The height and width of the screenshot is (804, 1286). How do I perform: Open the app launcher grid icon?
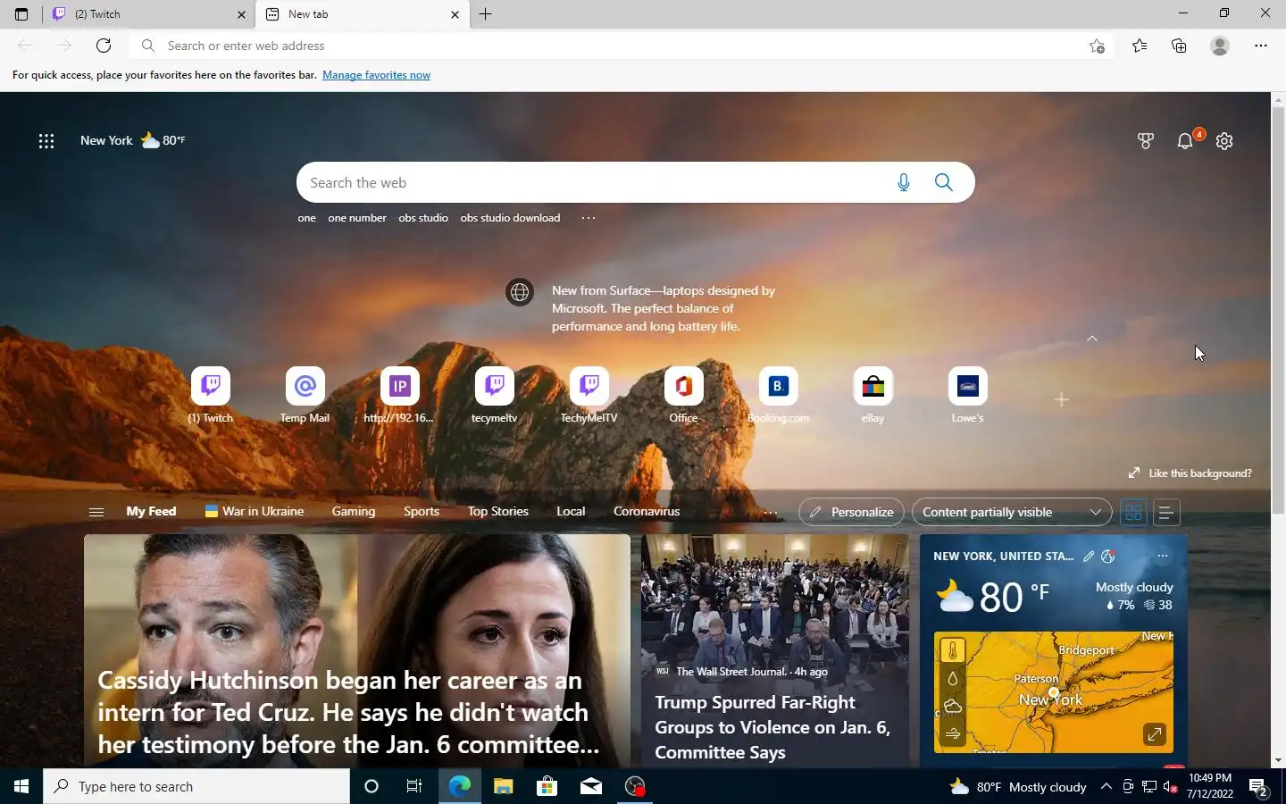(x=46, y=140)
